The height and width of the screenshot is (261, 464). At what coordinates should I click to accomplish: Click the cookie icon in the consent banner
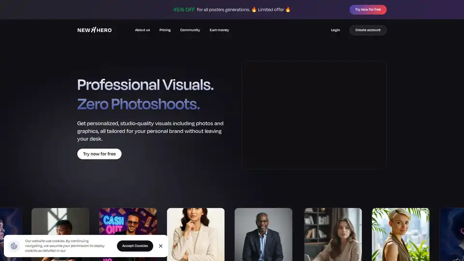tap(14, 246)
